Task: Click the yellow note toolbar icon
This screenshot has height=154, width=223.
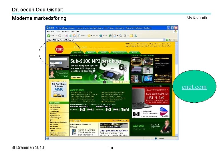Action: [131, 36]
